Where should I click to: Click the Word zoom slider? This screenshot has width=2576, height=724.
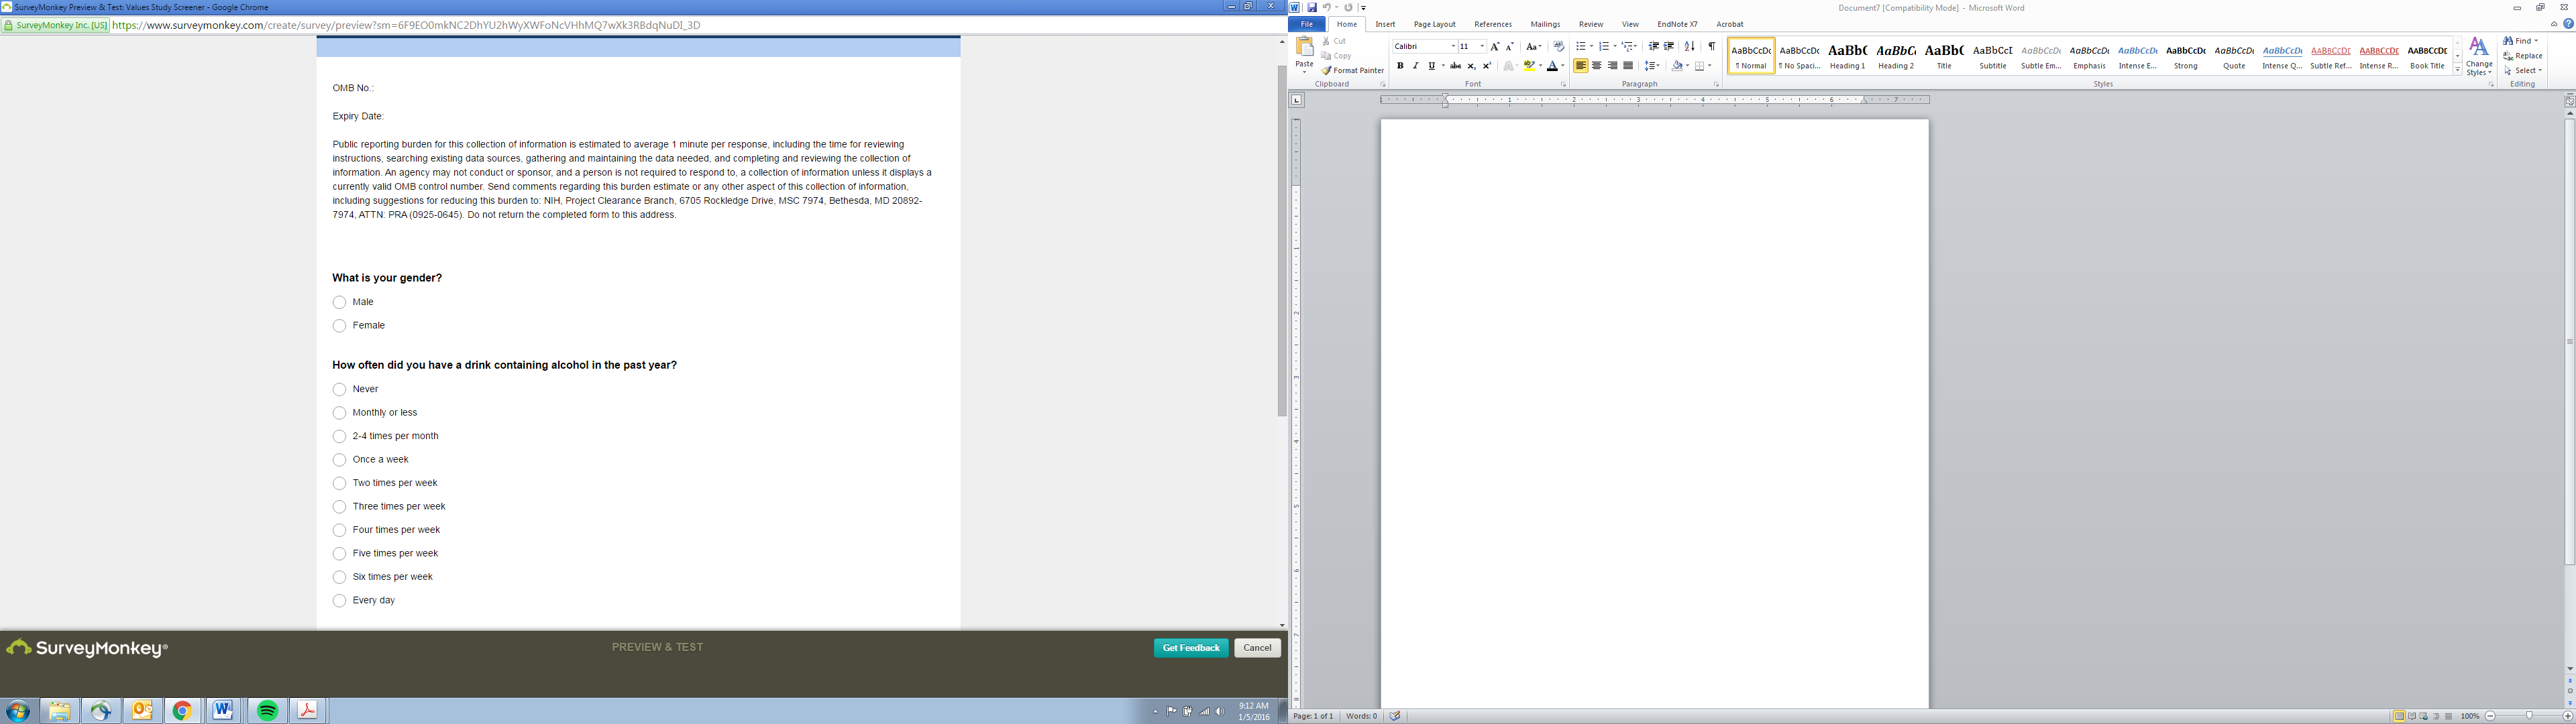tap(2529, 716)
